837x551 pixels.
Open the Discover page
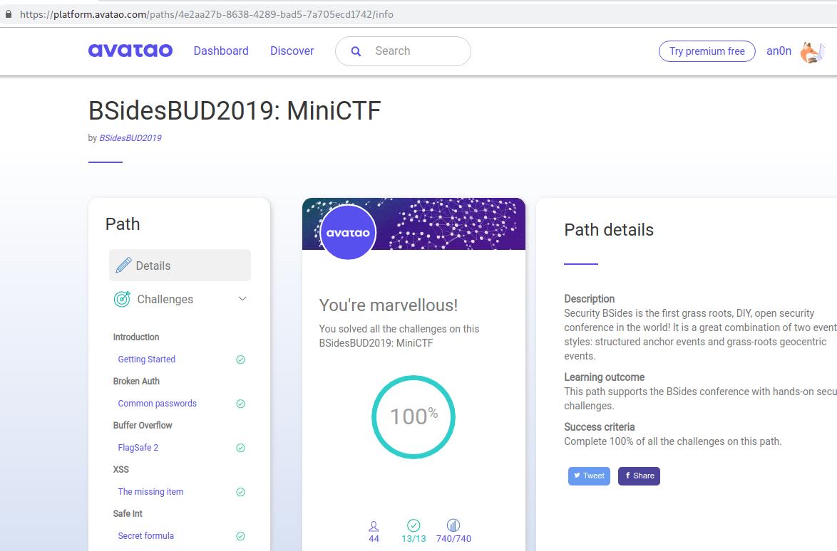(292, 51)
